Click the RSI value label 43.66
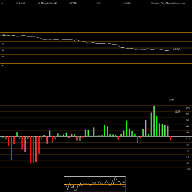 [x=177, y=49]
